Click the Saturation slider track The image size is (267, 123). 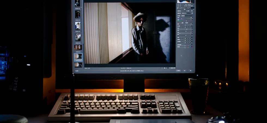coord(185,48)
